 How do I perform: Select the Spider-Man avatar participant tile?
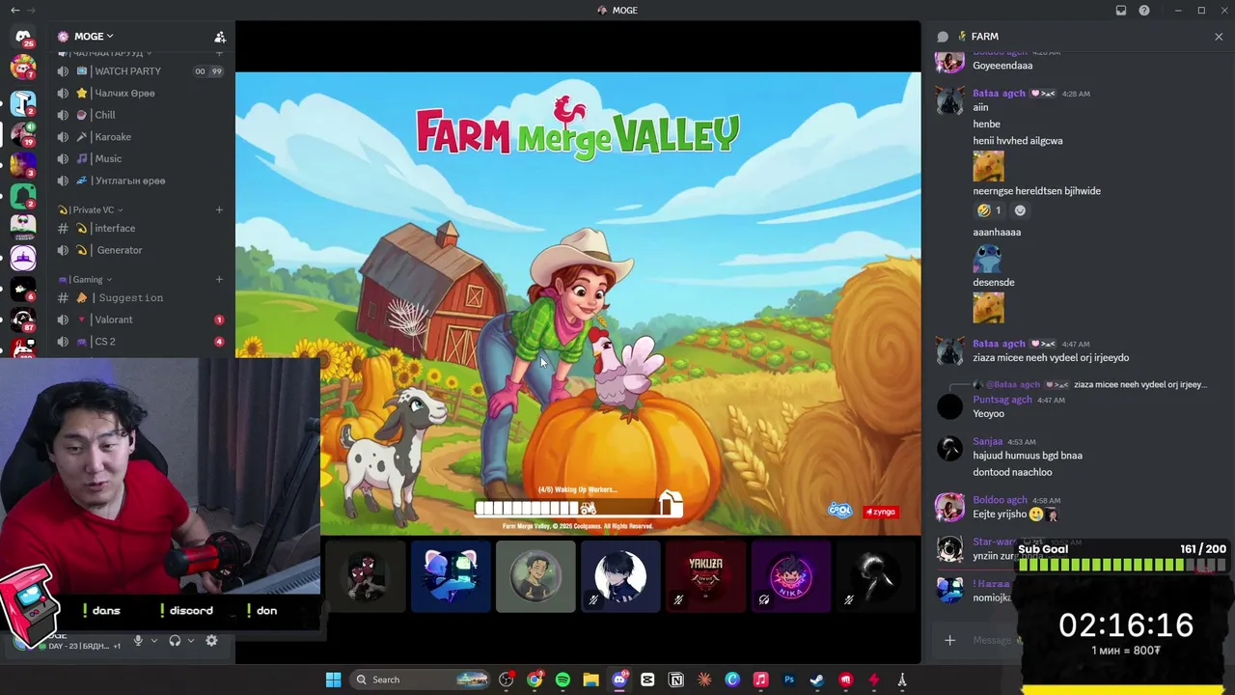(x=366, y=576)
